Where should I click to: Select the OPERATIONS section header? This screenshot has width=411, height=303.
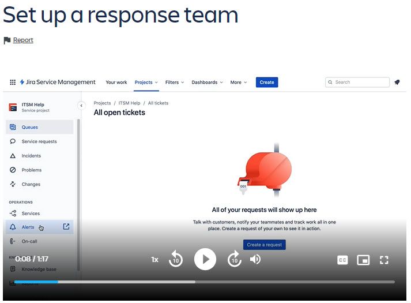(x=21, y=202)
